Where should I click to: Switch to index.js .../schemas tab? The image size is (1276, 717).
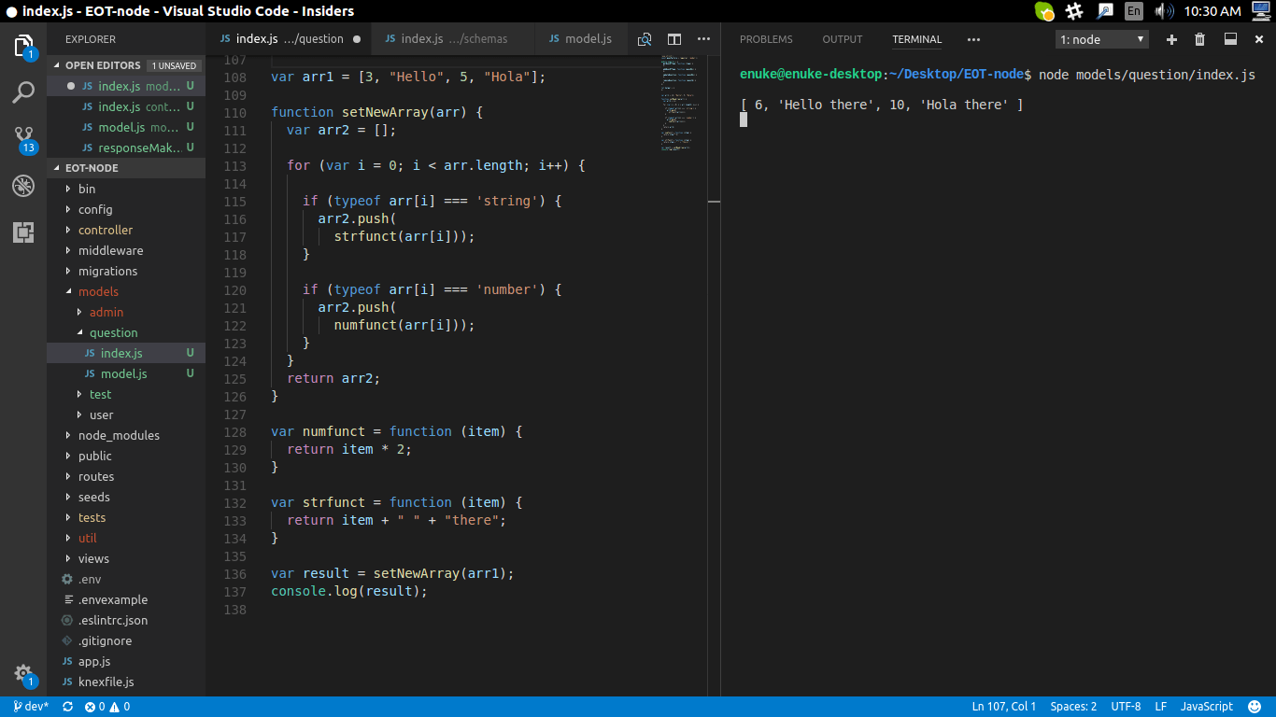[x=453, y=39]
